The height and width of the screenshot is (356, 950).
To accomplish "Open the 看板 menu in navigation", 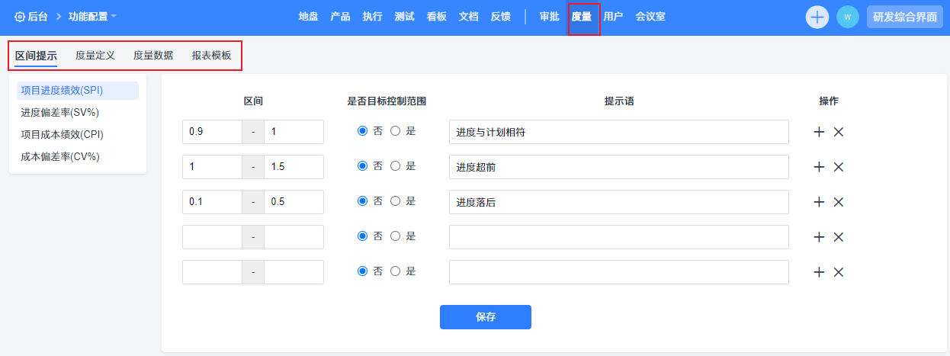I will (437, 16).
